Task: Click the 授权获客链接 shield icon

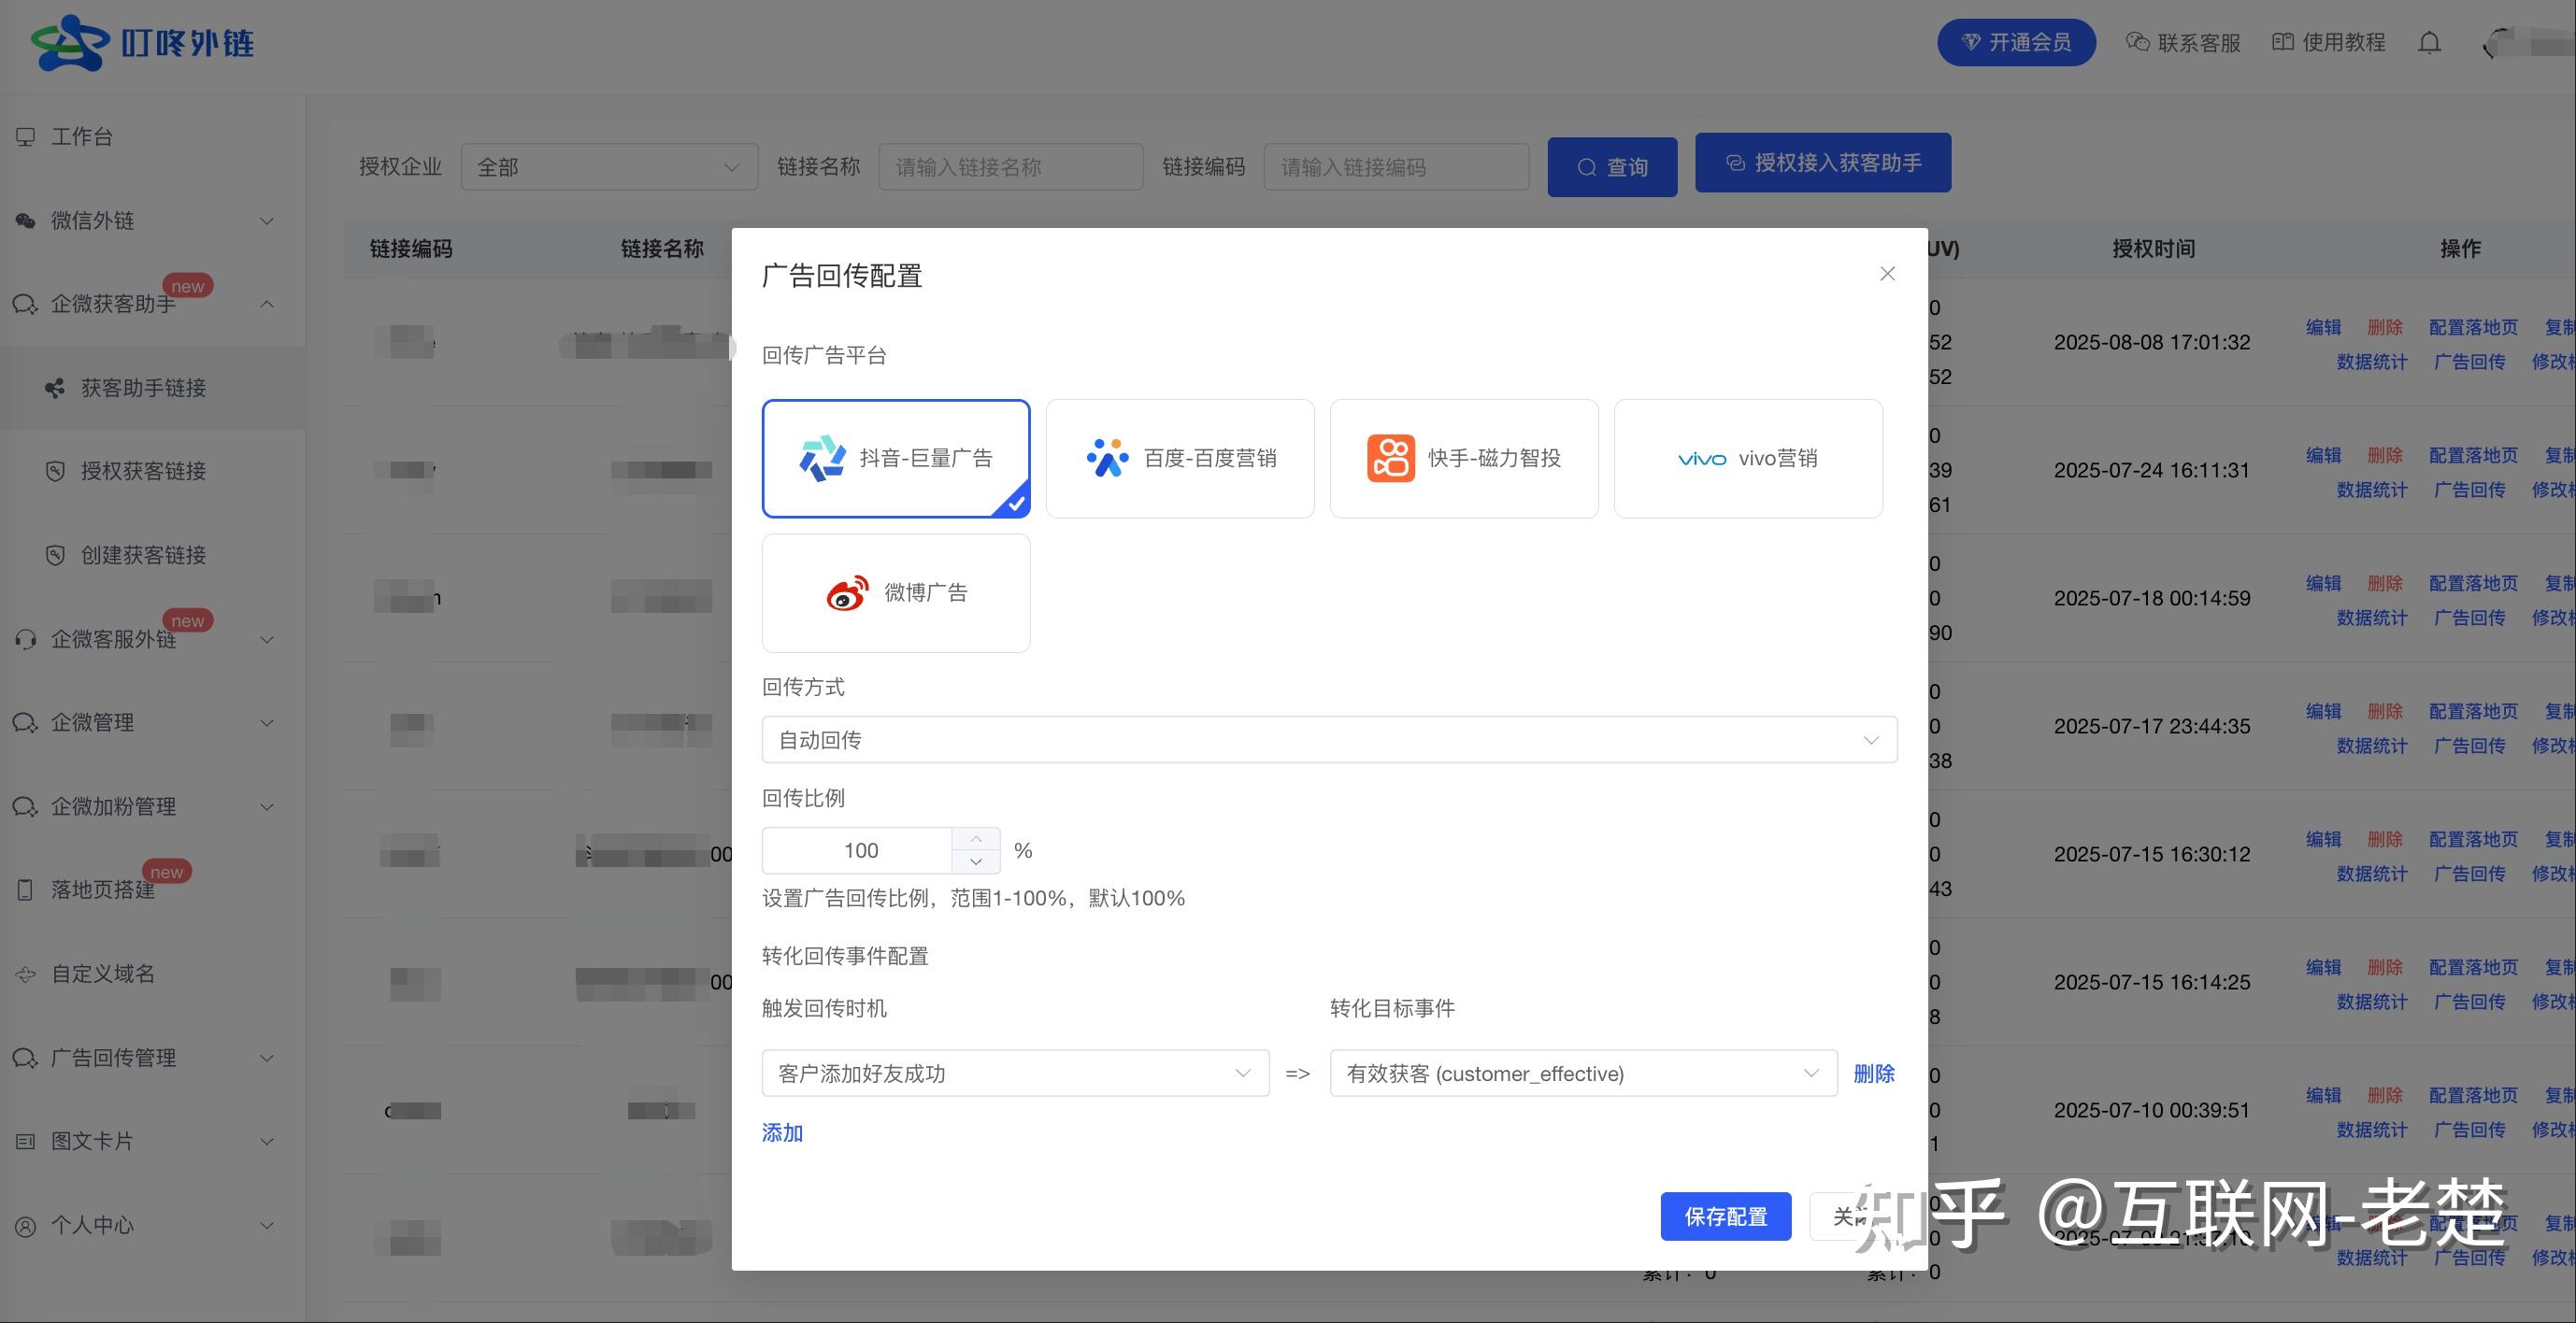Action: point(56,471)
